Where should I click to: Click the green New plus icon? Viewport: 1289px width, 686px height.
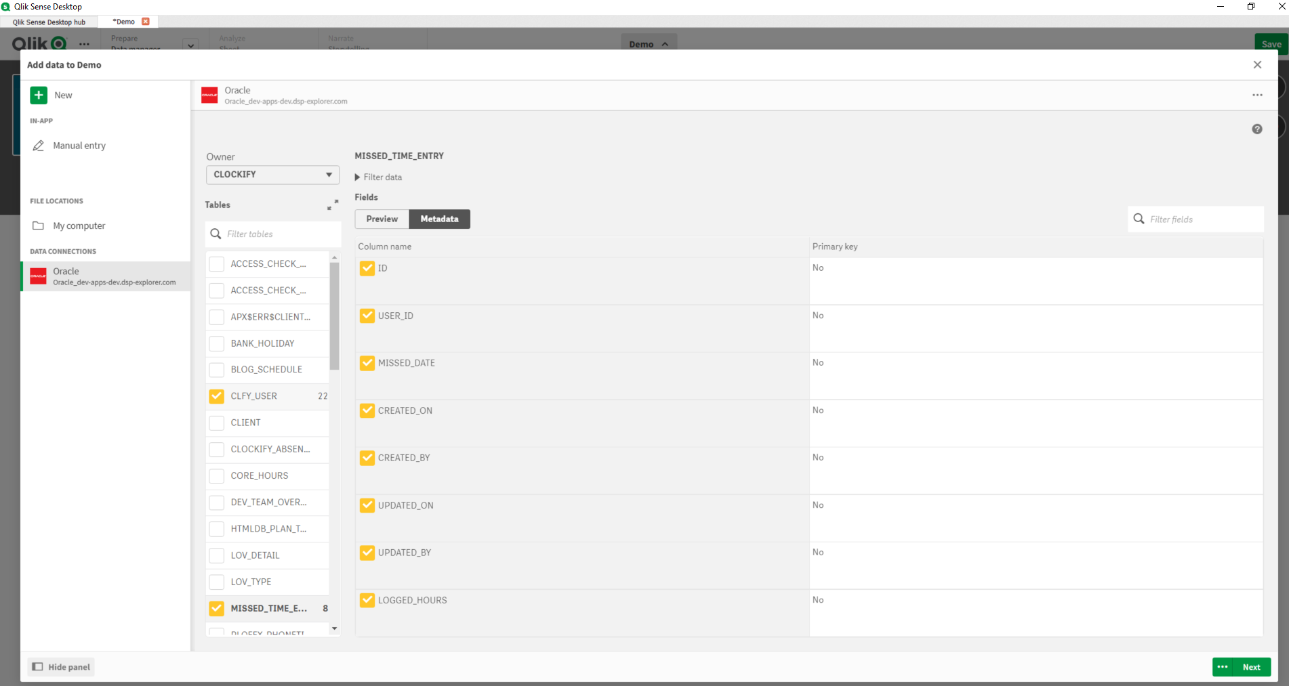38,95
